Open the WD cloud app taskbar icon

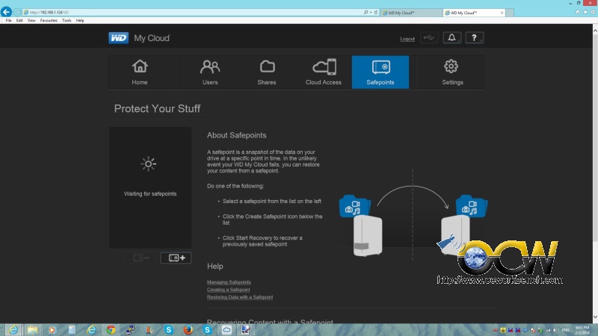pyautogui.click(x=226, y=329)
